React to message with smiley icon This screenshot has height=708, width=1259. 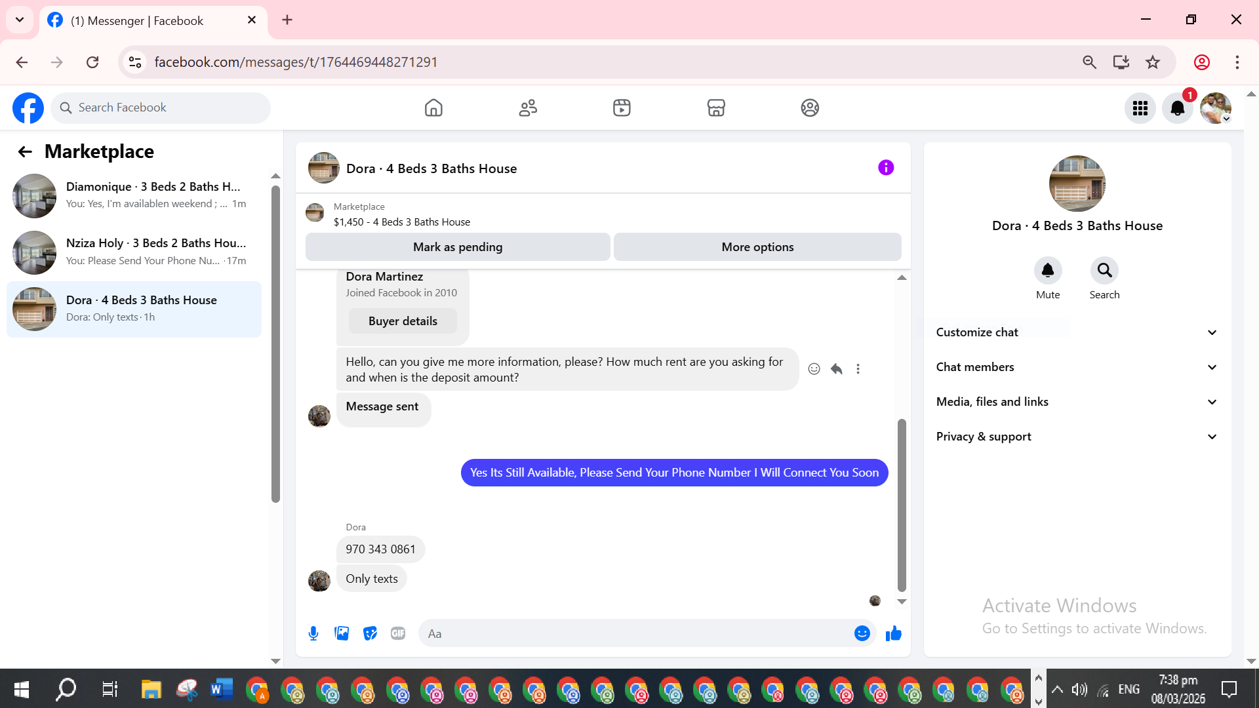click(814, 369)
